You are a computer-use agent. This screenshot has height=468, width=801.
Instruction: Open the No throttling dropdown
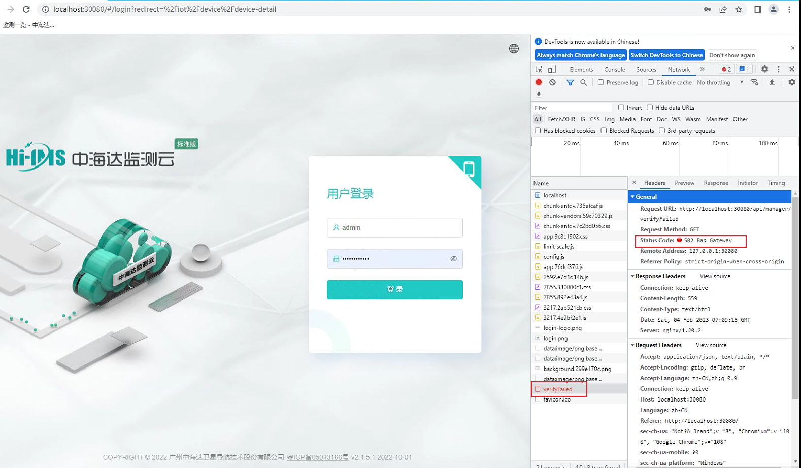720,82
